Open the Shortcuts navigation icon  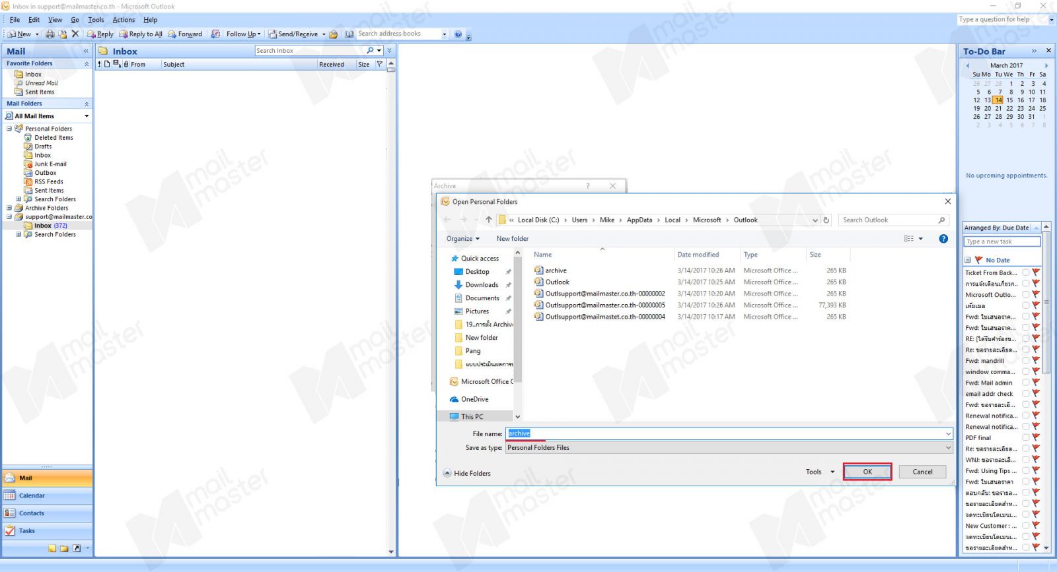(x=77, y=548)
